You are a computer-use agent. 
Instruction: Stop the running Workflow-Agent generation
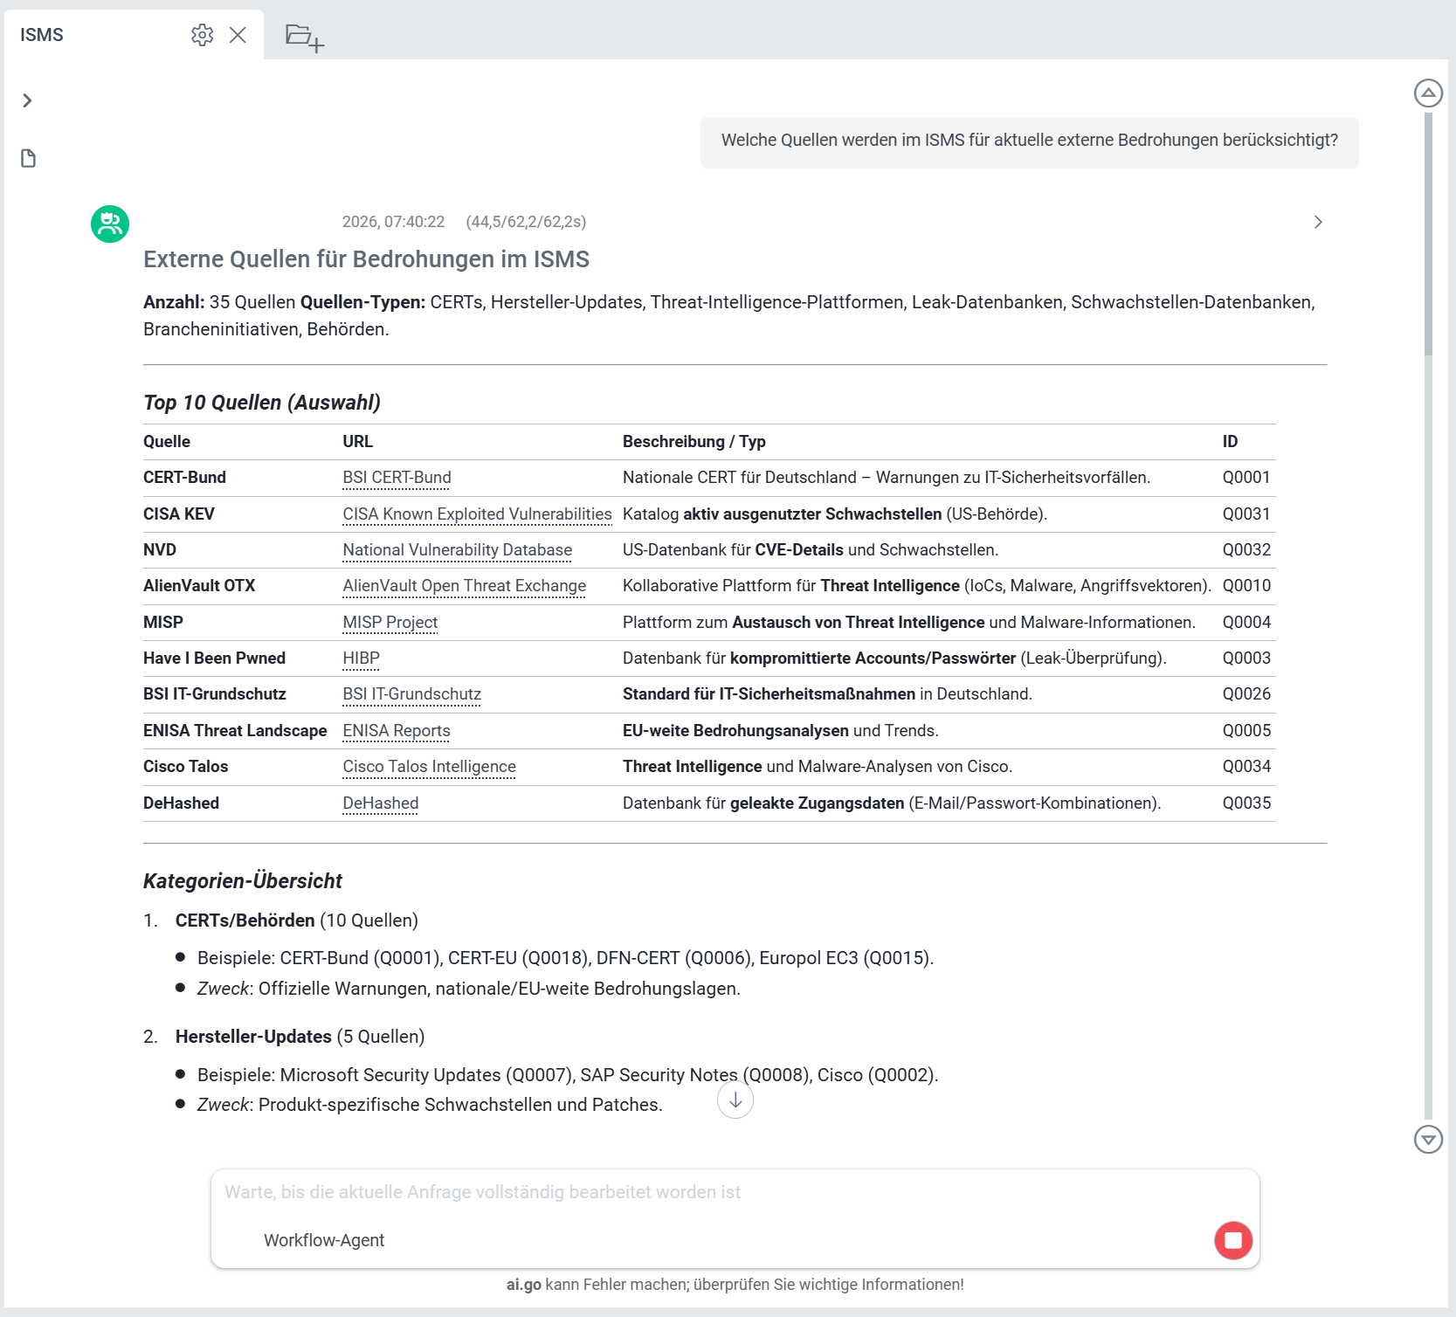1233,1240
